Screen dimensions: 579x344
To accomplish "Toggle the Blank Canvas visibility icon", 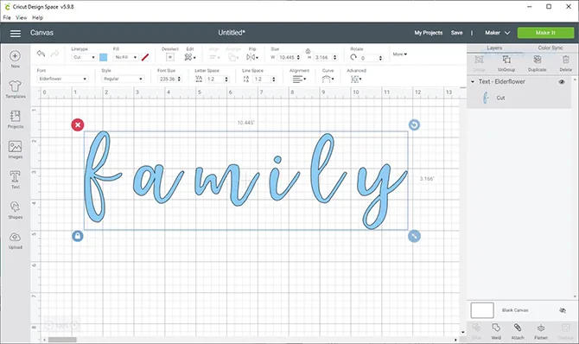I will tap(563, 310).
